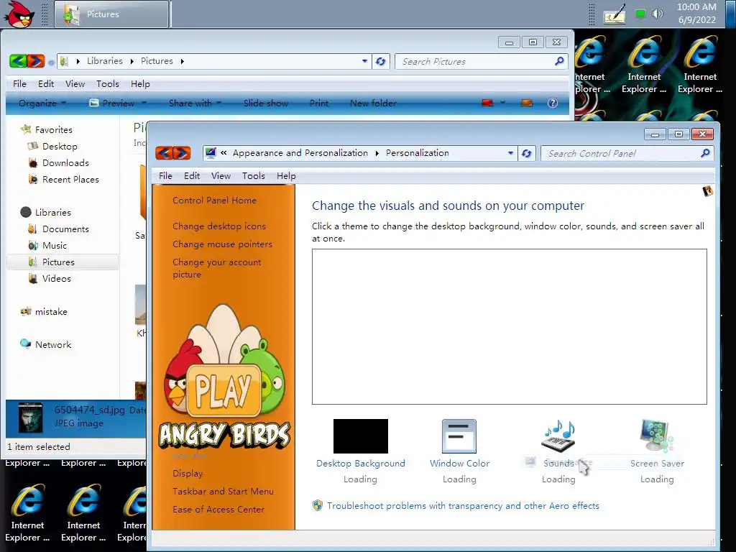The width and height of the screenshot is (736, 552).
Task: Open Personalization address bar dropdown
Action: (x=510, y=154)
